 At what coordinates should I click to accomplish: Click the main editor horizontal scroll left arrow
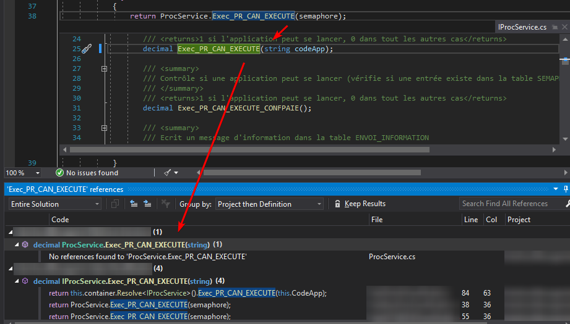point(199,173)
